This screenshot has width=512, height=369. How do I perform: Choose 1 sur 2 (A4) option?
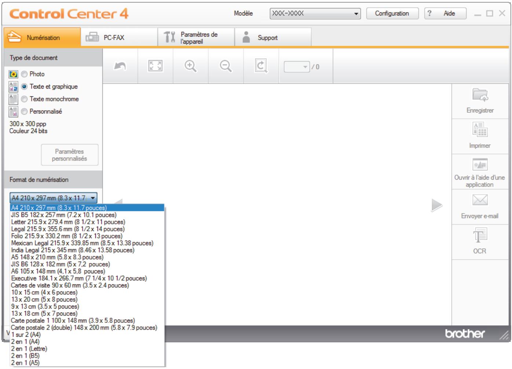[x=87, y=335]
